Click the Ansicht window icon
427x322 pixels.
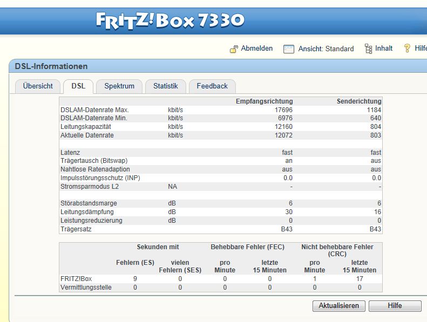[x=289, y=49]
